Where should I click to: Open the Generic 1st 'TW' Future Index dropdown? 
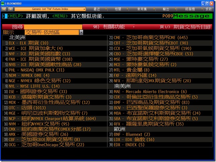[x=50, y=9]
